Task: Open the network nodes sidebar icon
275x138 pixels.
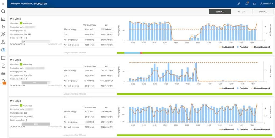Action: 3,34
